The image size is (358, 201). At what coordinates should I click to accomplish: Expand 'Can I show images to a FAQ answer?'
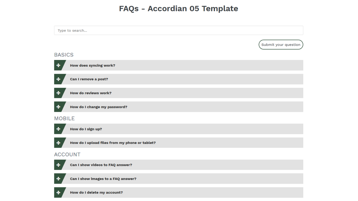[x=103, y=179]
